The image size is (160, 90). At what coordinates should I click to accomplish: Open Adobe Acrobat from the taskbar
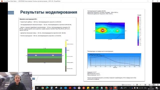tap(70, 88)
